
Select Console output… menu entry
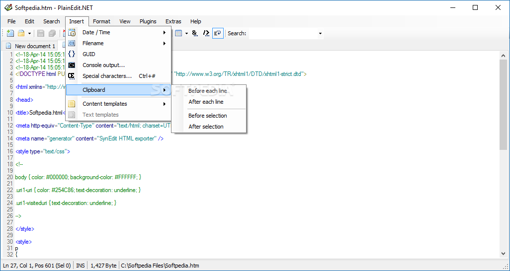(118, 65)
